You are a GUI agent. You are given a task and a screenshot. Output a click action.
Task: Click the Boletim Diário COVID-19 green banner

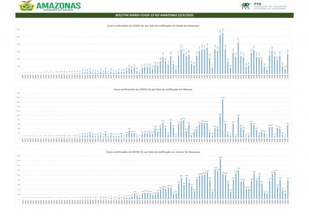(x=154, y=15)
